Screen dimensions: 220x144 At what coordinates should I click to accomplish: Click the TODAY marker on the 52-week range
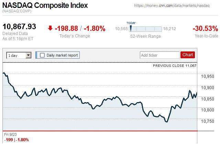[x=131, y=28]
